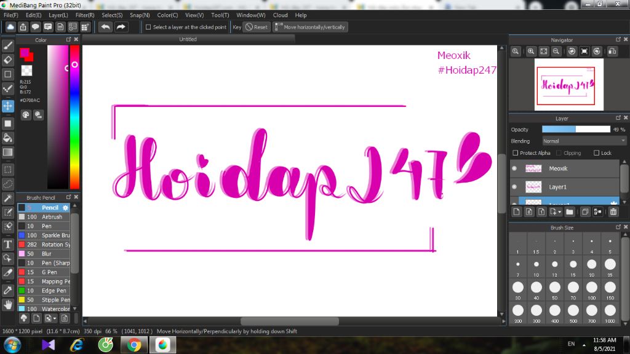630x354 pixels.
Task: Select the Eraser tool
Action: pyautogui.click(x=7, y=60)
